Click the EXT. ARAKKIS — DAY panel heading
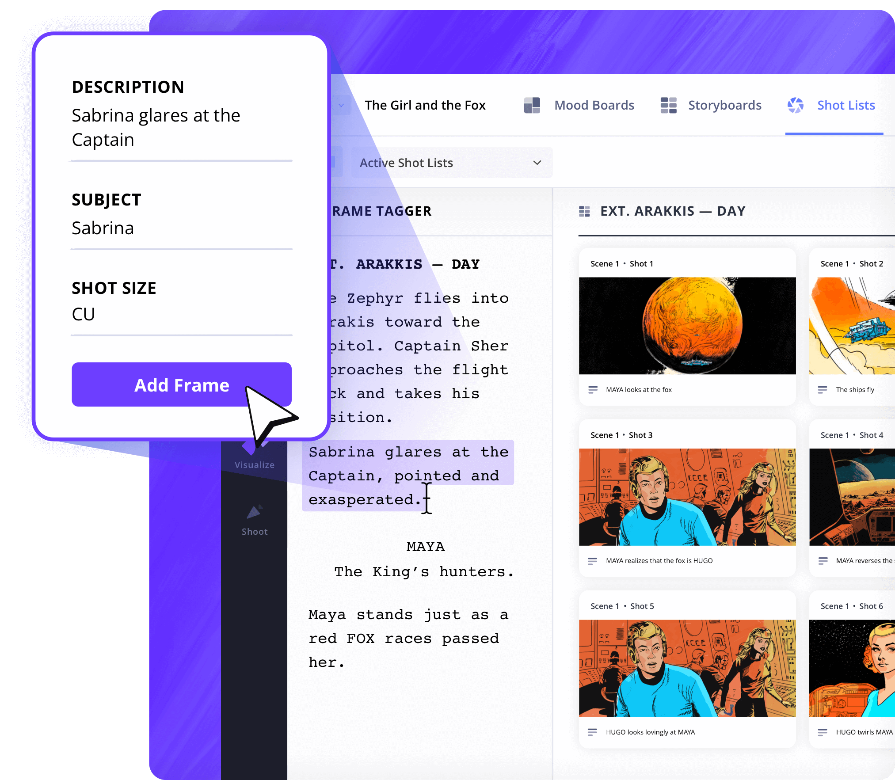The image size is (895, 780). [x=673, y=211]
